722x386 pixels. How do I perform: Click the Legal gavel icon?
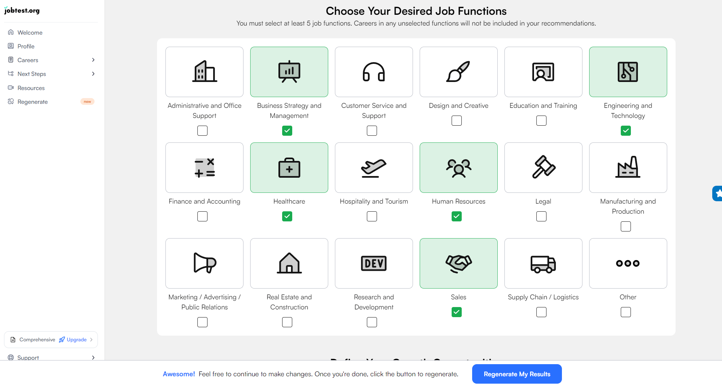coord(543,167)
